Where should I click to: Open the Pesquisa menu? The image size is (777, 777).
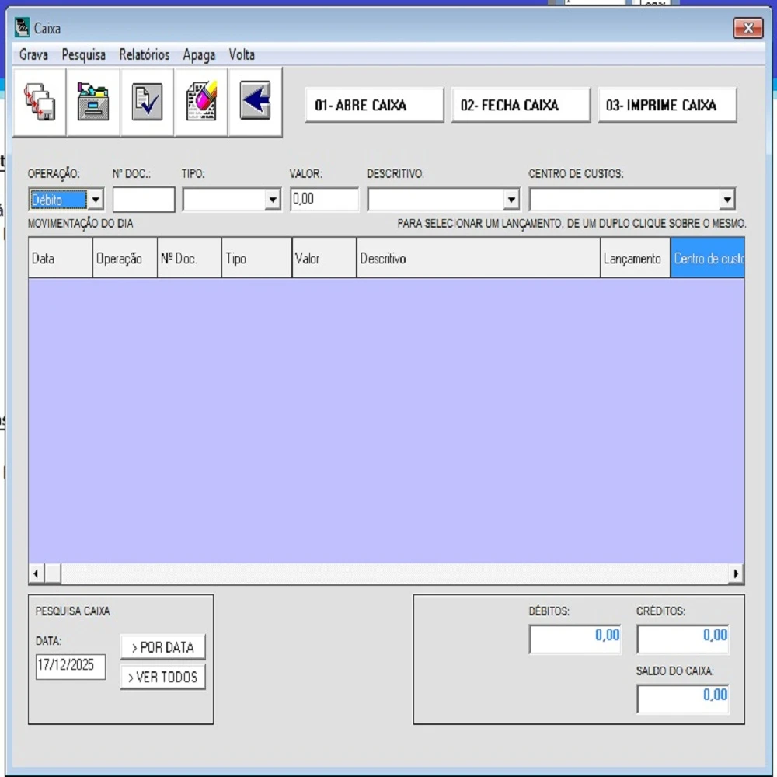pos(84,55)
